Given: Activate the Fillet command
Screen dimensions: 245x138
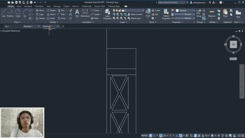Looking at the screenshot, I should (61, 15).
